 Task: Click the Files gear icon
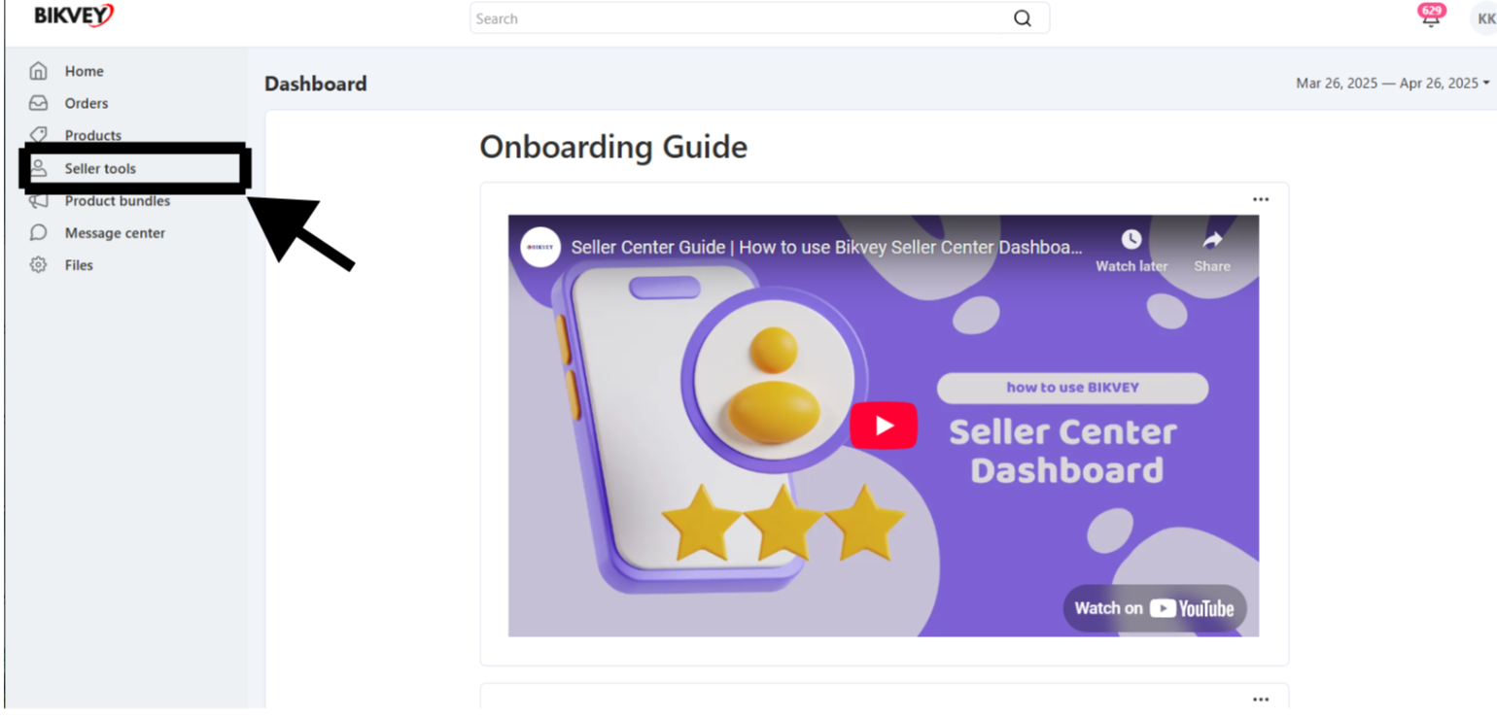coord(38,265)
